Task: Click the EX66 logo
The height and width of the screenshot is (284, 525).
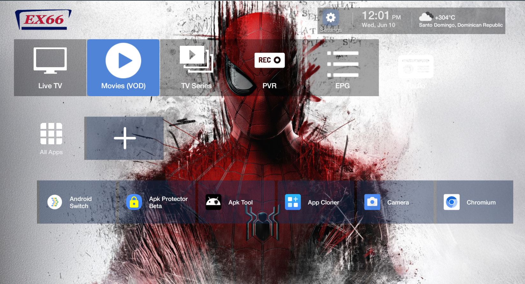Action: tap(43, 20)
